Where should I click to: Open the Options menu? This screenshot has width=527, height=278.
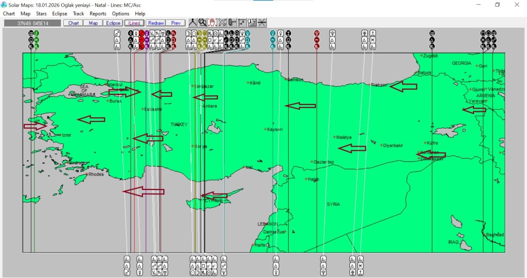[x=120, y=14]
